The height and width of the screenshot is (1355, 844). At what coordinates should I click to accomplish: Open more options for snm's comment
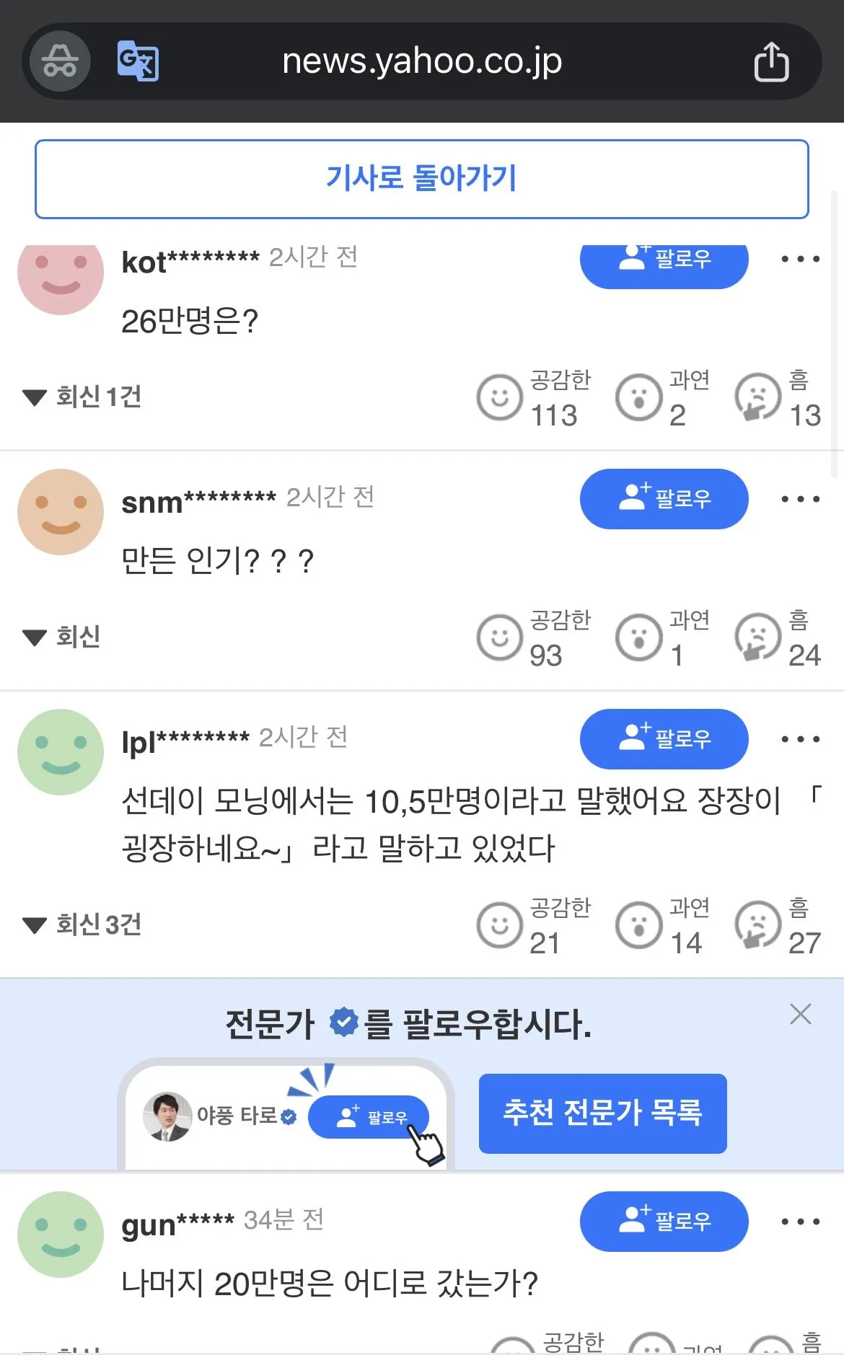point(800,499)
